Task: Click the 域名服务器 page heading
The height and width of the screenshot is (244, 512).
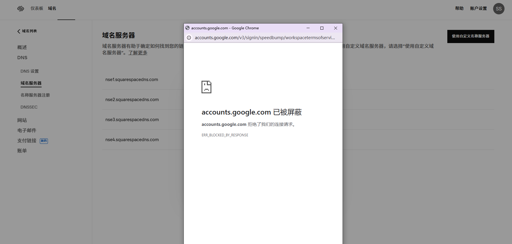Action: [x=119, y=35]
